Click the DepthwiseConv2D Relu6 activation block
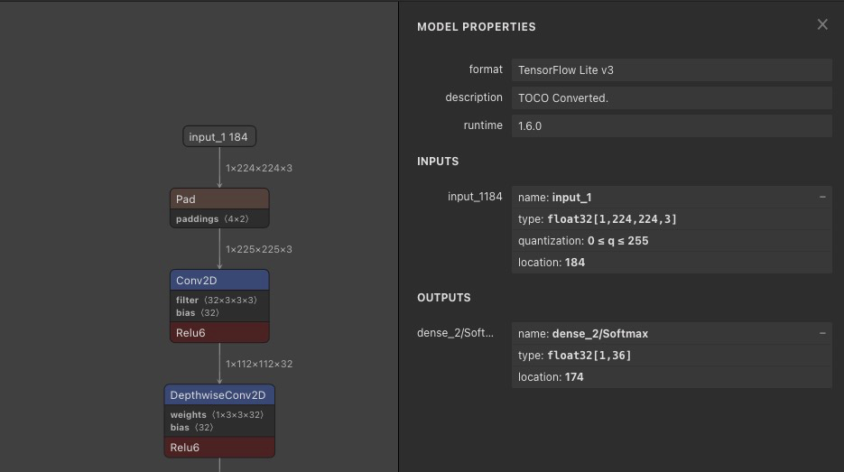Image resolution: width=844 pixels, height=472 pixels. tap(219, 448)
